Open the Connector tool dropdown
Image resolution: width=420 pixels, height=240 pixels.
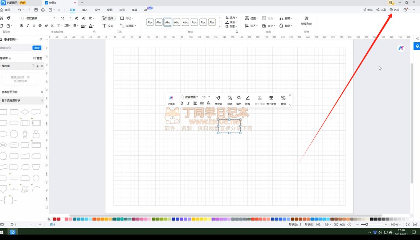(127, 26)
